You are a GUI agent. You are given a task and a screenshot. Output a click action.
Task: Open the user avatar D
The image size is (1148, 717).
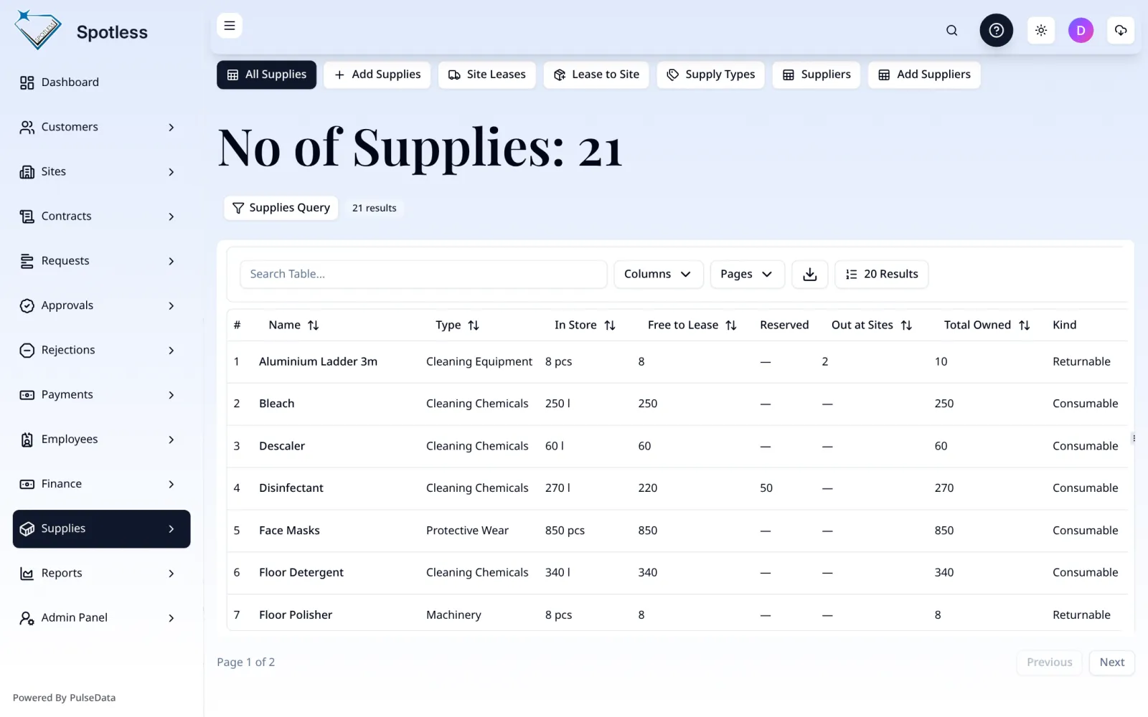(x=1081, y=30)
